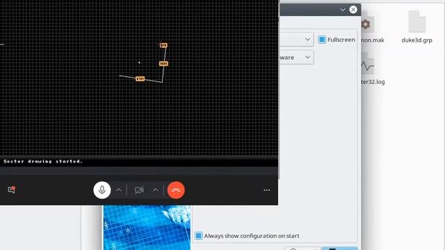The width and height of the screenshot is (445, 250).
Task: Collapse the config dialog via title bar chevron
Action: (343, 10)
